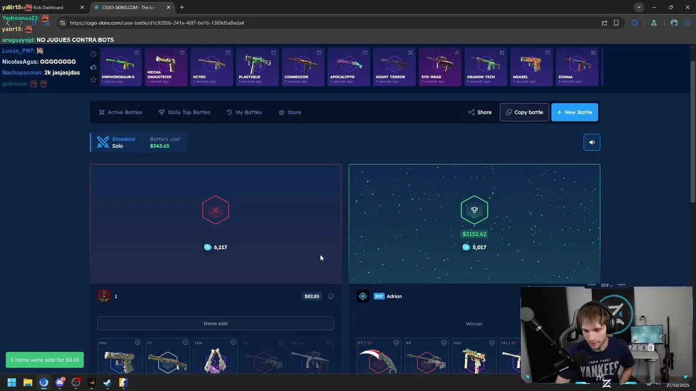Select Adrian's MW SMG item

pos(474,357)
